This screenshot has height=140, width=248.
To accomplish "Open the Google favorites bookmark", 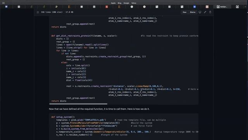I will (x=126, y=3).
